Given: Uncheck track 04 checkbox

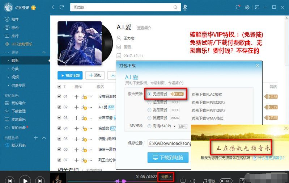Looking at the screenshot, I should click(59, 128).
